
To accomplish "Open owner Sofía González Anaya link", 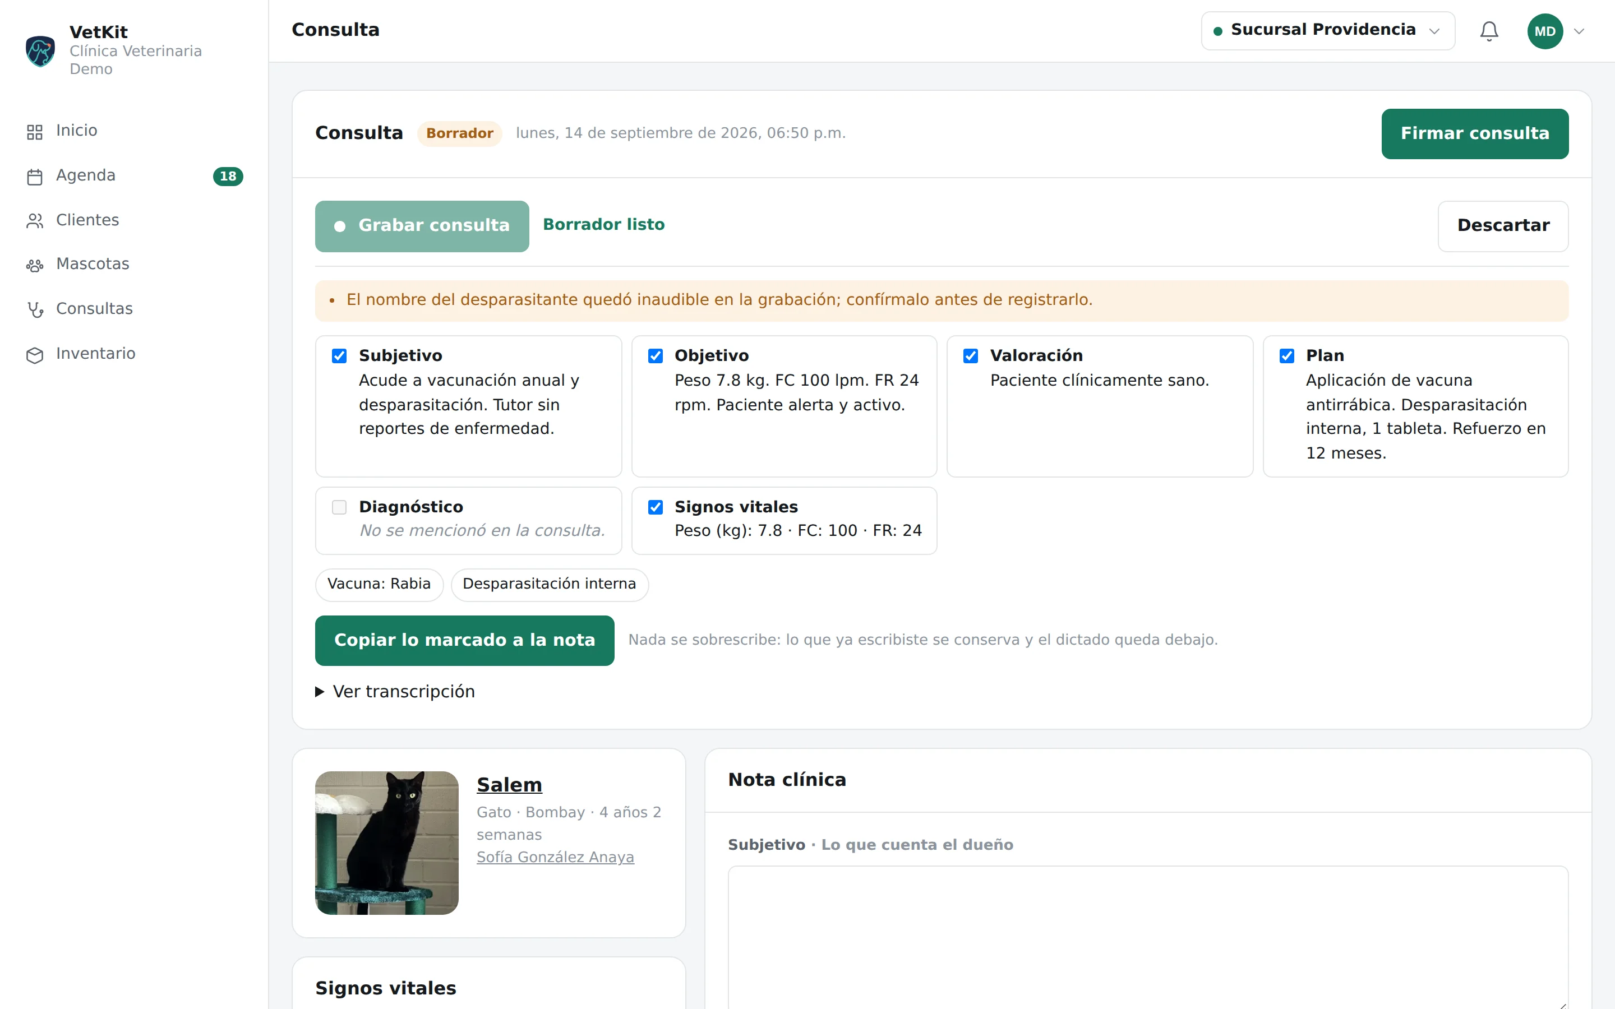I will click(555, 857).
